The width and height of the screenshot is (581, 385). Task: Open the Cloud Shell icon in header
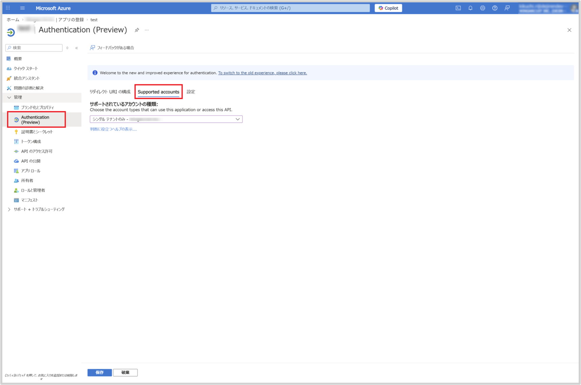[458, 8]
